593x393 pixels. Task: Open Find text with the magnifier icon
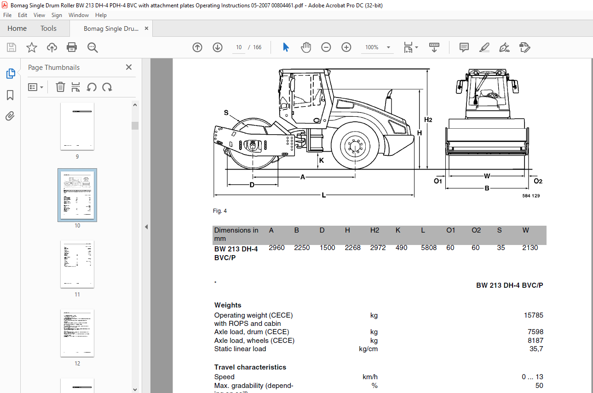[93, 47]
